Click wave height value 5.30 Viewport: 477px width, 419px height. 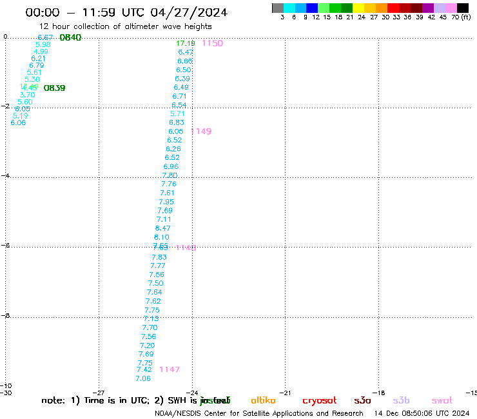pos(32,79)
